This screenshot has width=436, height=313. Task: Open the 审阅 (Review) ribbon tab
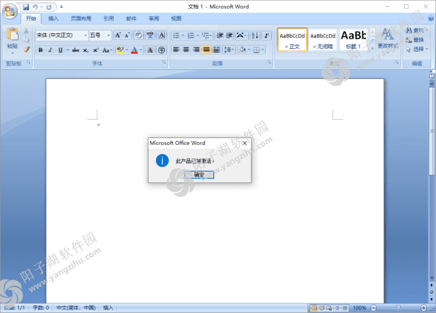coord(154,18)
